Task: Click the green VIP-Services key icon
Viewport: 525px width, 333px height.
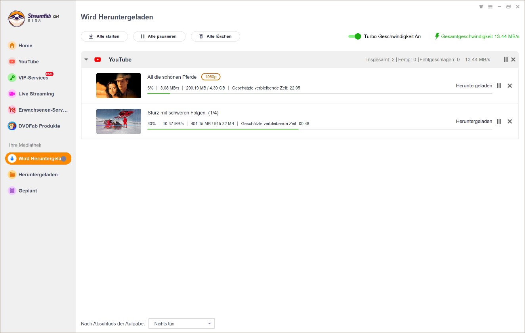Action: (12, 78)
